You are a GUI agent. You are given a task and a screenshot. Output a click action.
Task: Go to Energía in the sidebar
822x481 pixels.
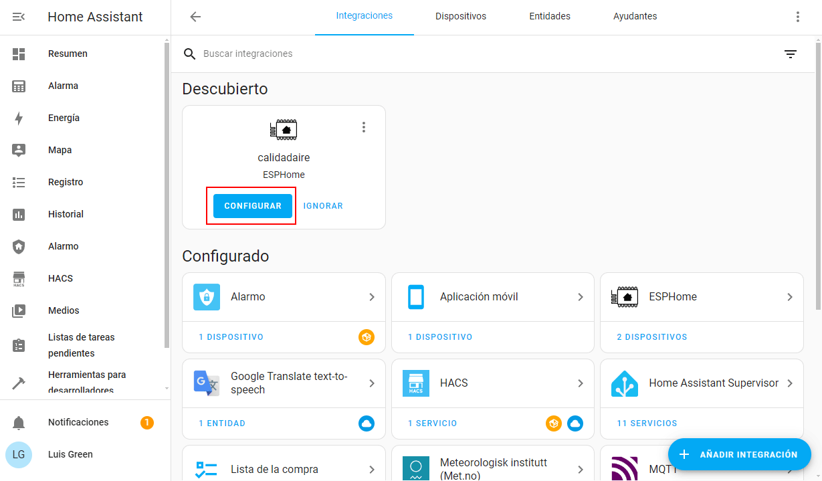point(64,118)
